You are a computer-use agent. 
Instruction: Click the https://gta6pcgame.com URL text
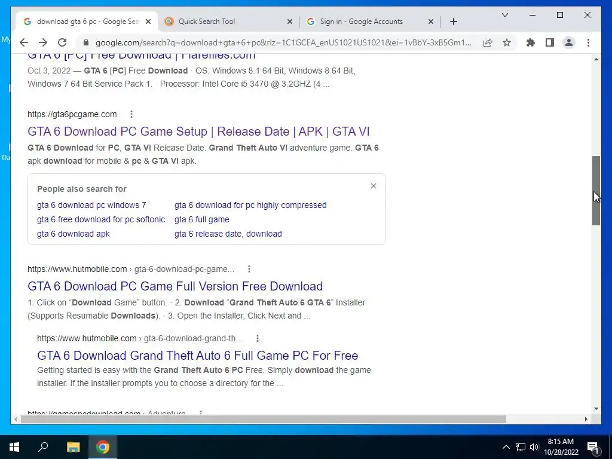coord(72,114)
